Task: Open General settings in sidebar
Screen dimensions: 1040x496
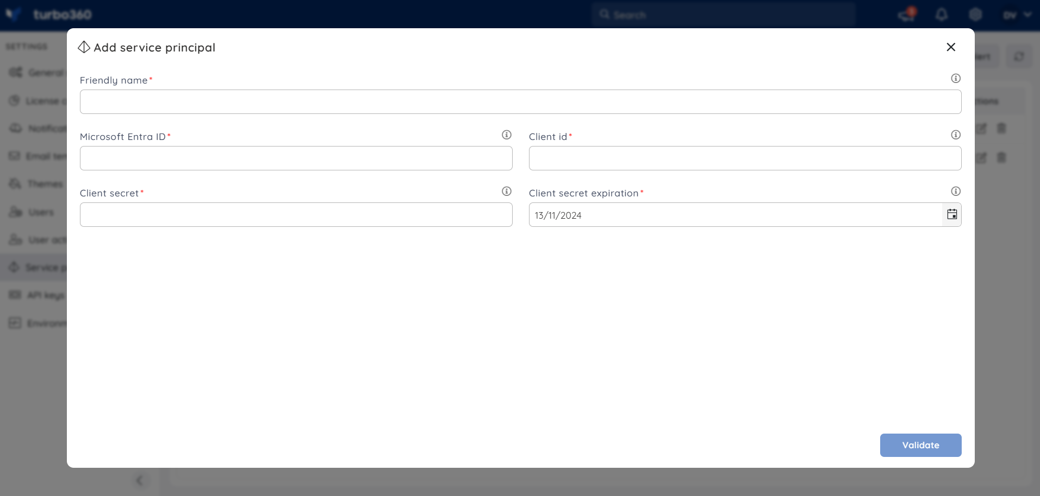Action: (34, 73)
